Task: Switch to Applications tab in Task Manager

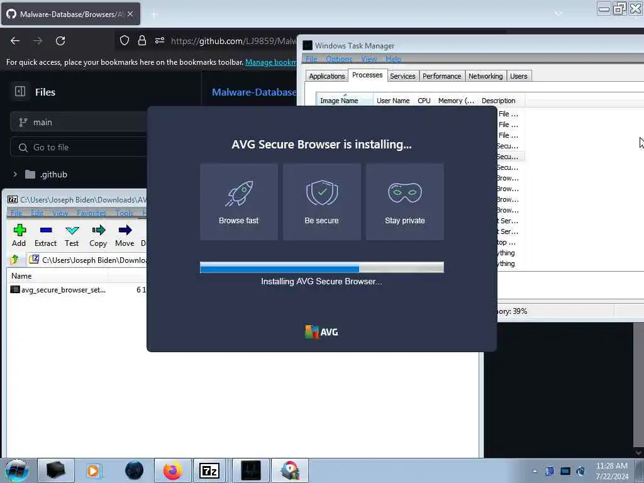Action: point(327,76)
